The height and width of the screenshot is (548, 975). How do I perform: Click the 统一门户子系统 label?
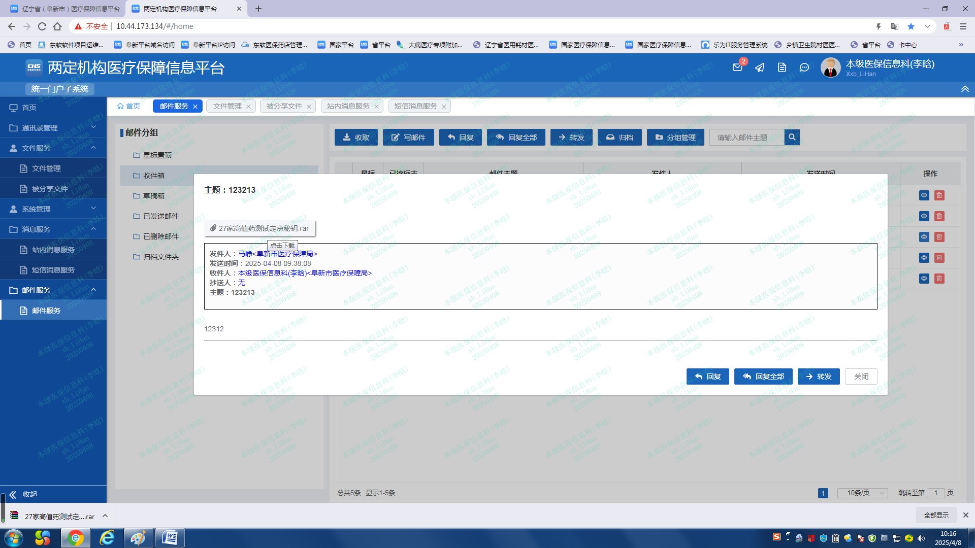click(59, 89)
